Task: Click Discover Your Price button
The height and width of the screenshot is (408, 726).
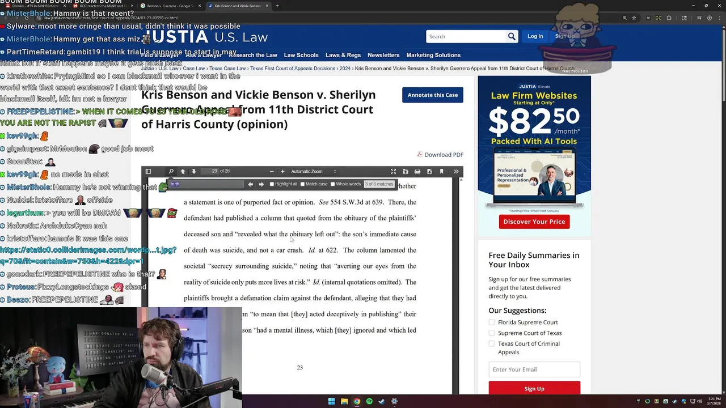Action: tap(534, 222)
